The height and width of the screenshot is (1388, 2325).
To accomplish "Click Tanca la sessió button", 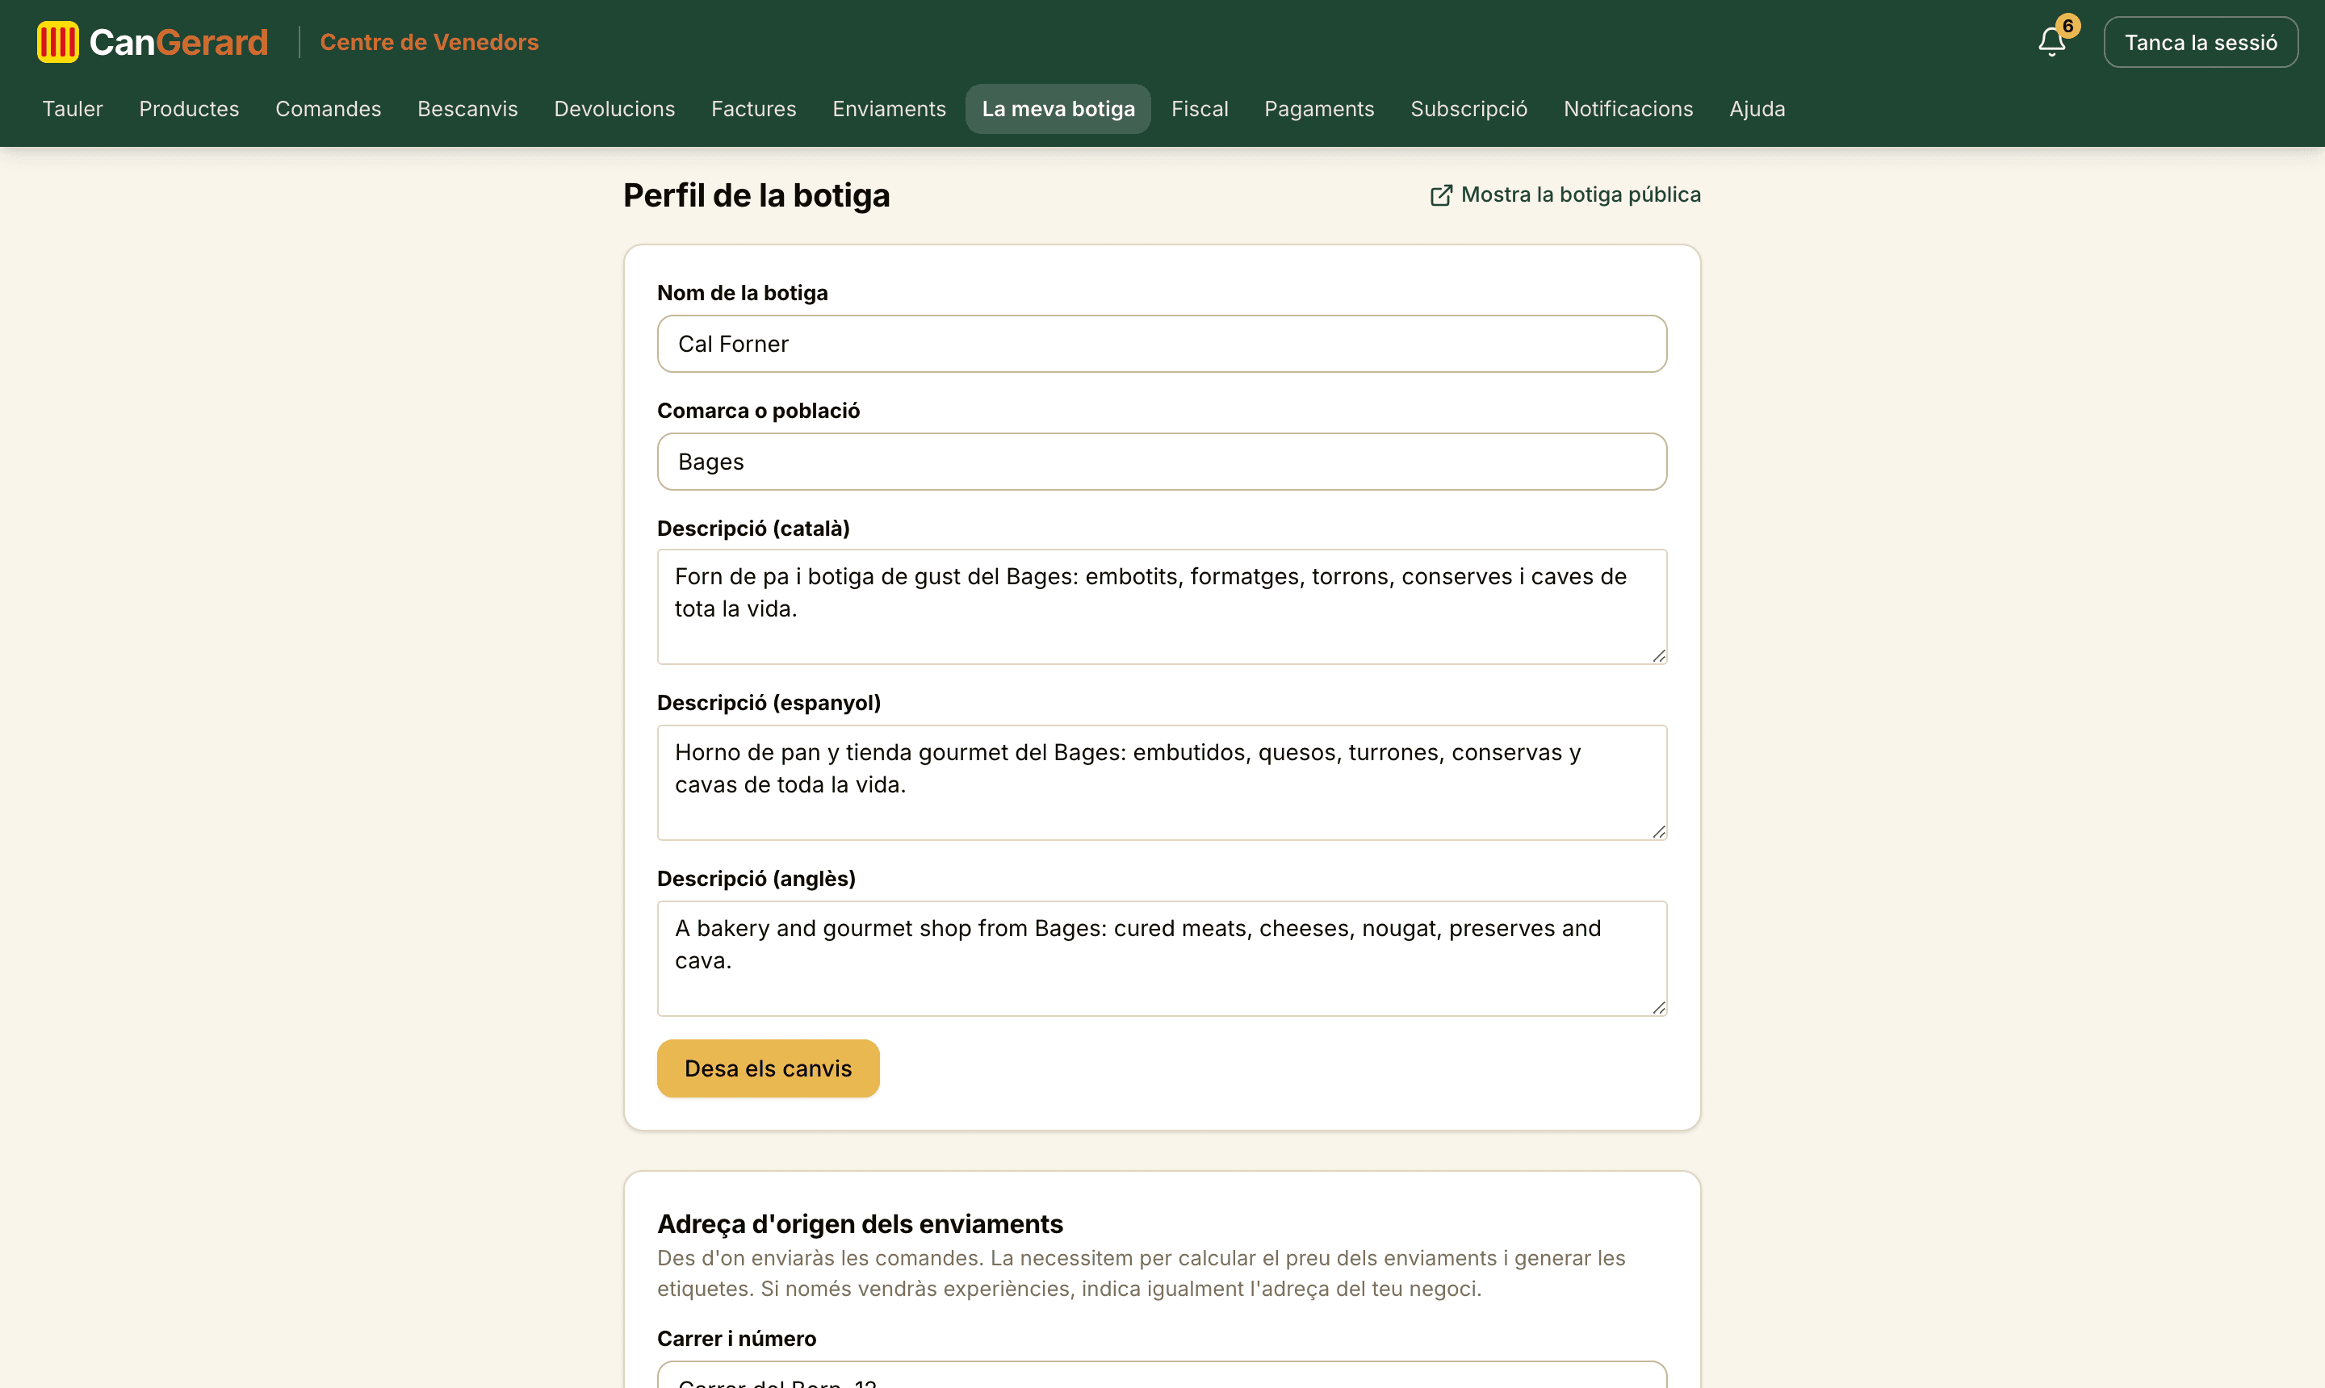I will click(x=2201, y=42).
